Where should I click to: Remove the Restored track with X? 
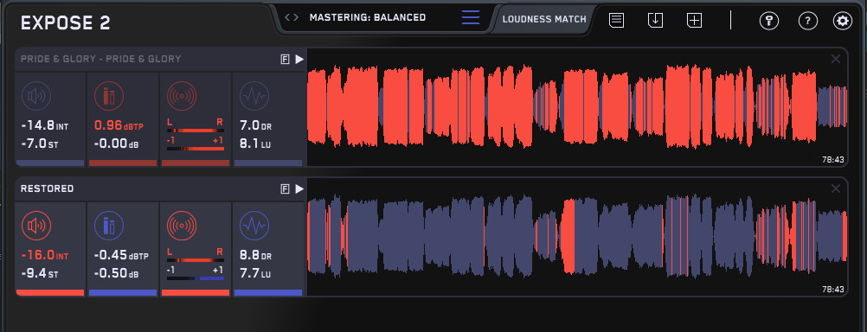tap(836, 189)
